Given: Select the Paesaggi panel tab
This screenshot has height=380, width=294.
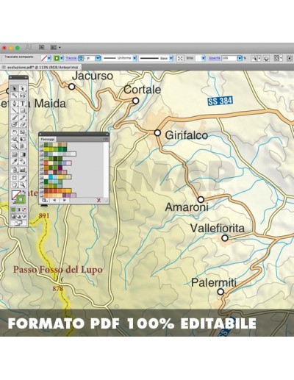Looking at the screenshot, I should [x=47, y=139].
